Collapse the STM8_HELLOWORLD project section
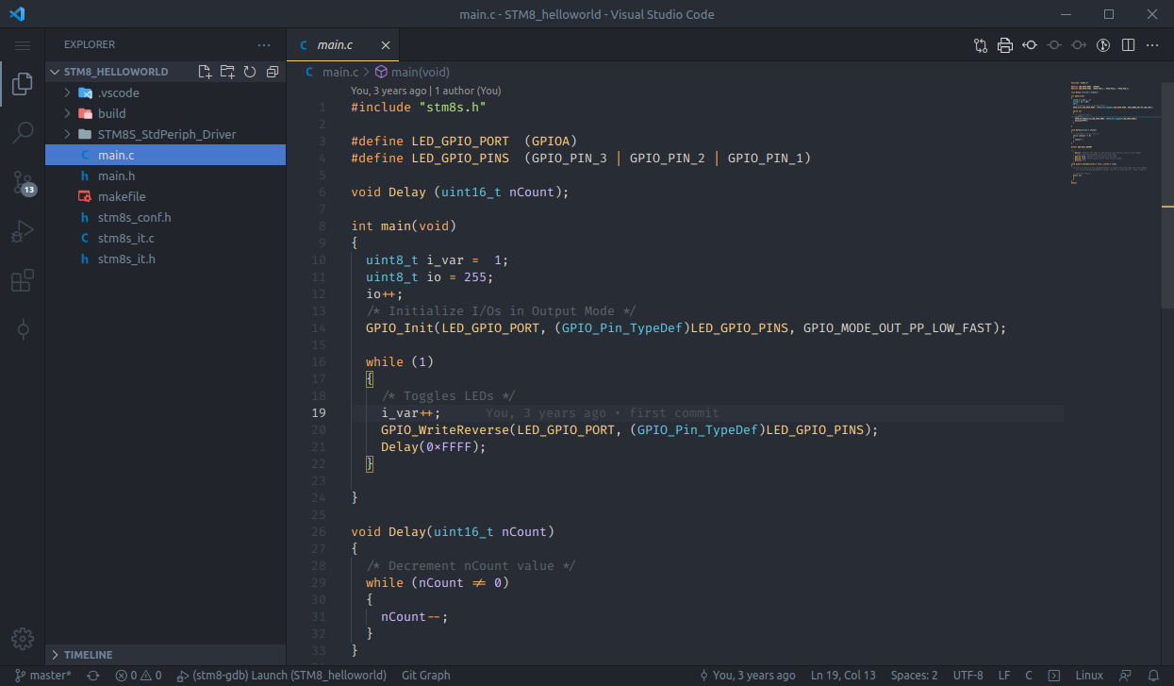Image resolution: width=1174 pixels, height=686 pixels. coord(116,72)
